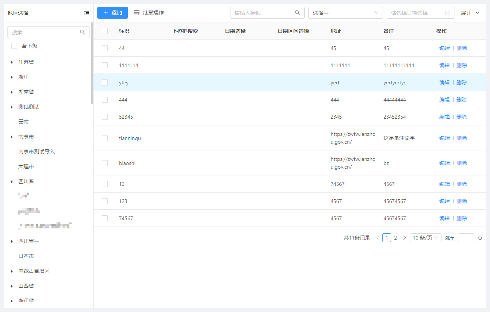
Task: Click the 备注 column header
Action: coord(389,31)
